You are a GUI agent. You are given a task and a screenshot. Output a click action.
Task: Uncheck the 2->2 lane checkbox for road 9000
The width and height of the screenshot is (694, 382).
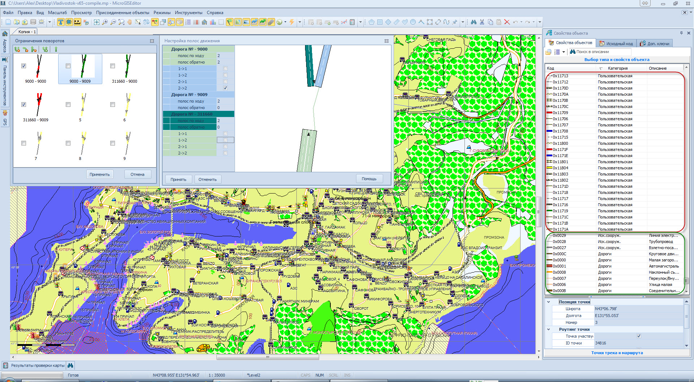pos(226,88)
